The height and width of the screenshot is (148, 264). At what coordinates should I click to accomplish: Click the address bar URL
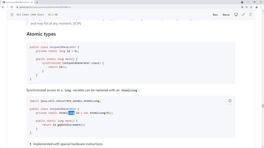point(45,7)
